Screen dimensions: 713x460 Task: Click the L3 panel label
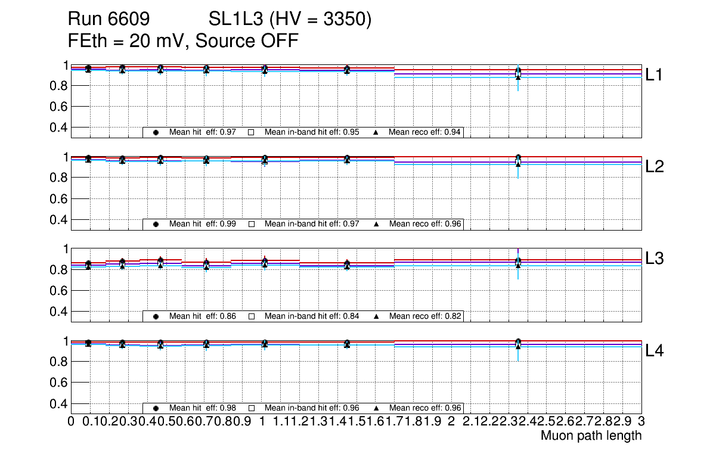click(655, 259)
